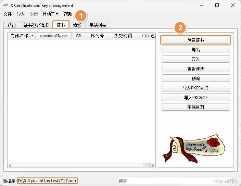Click horizontal scrollbar left arrow
241x186 pixels.
10,165
